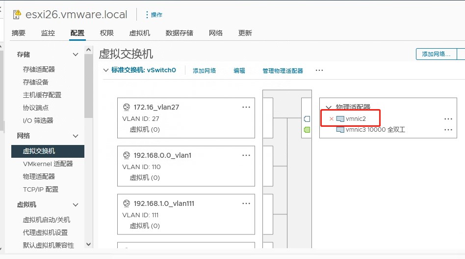This screenshot has width=465, height=259.
Task: Click the empty uplink port square for vmnic2
Action: click(x=307, y=119)
